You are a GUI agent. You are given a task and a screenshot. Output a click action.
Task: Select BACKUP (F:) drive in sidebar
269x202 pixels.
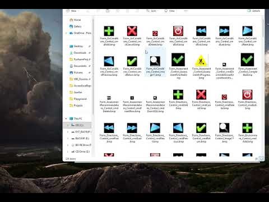80,139
